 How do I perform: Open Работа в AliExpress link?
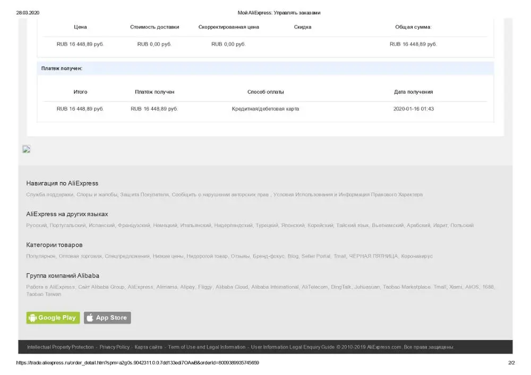(x=50, y=287)
